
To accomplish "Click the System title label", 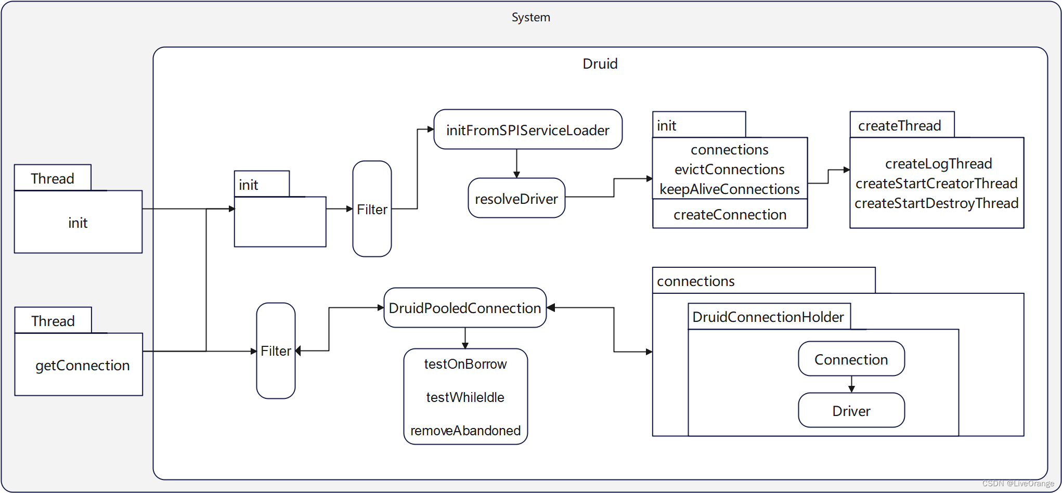I will pos(530,18).
